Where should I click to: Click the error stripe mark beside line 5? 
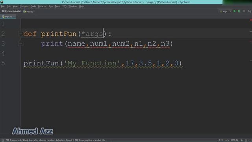coord(251,61)
